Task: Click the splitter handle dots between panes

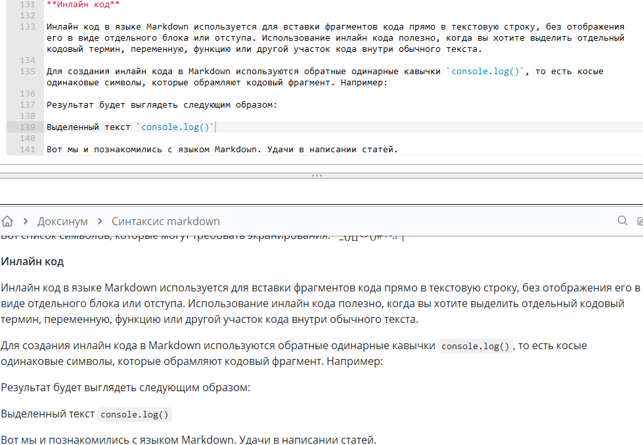Action: [x=317, y=175]
